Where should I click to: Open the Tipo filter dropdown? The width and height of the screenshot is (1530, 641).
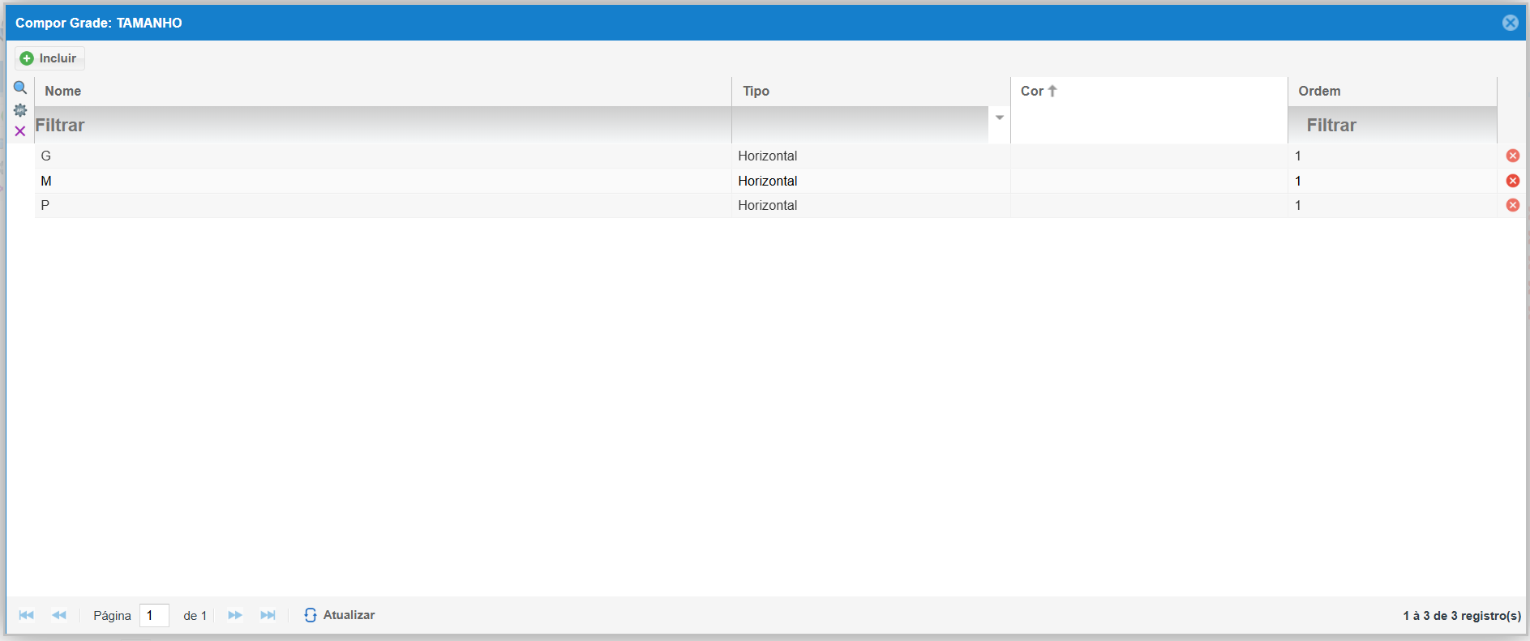[x=999, y=118]
